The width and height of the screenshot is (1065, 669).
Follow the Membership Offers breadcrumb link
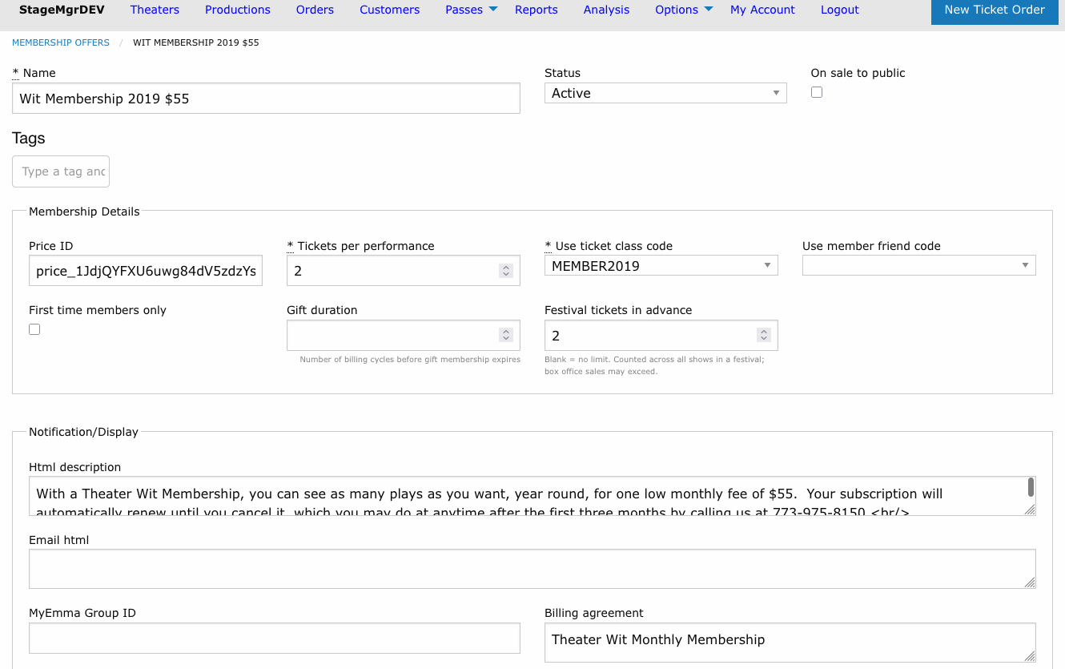tap(61, 42)
